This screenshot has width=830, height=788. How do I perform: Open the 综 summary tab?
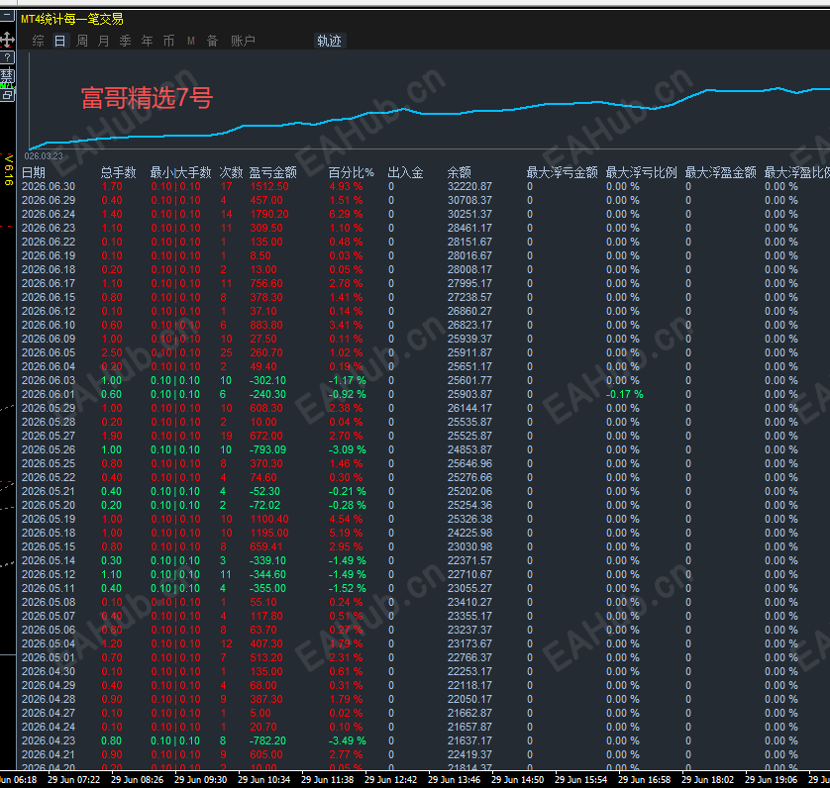[38, 41]
